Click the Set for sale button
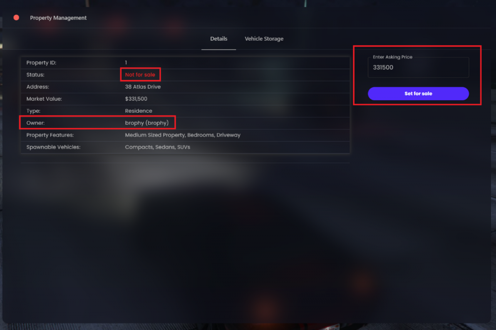Viewport: 496px width, 330px height. [418, 94]
